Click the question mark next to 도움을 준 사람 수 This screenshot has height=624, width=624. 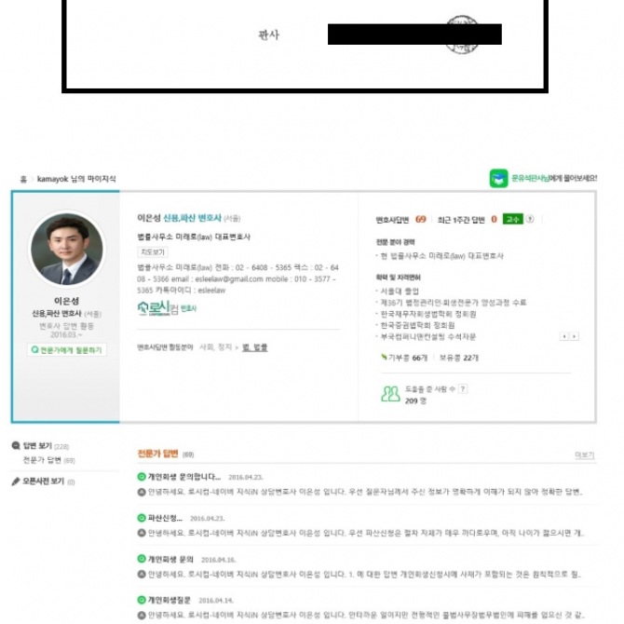[x=463, y=388]
